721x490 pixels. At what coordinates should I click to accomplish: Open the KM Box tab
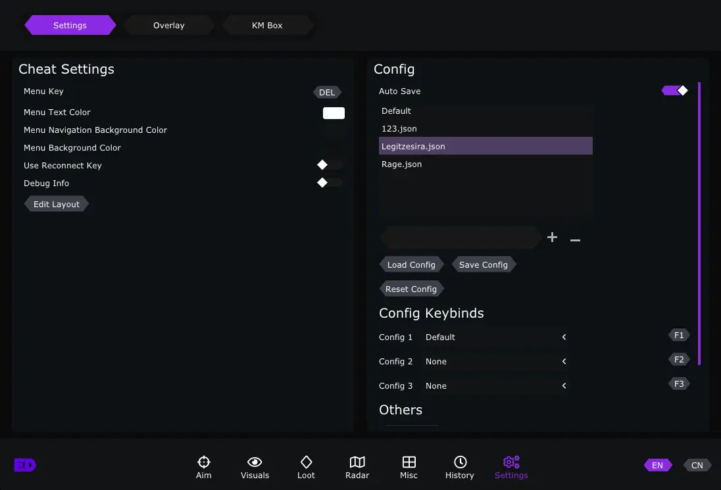[267, 26]
